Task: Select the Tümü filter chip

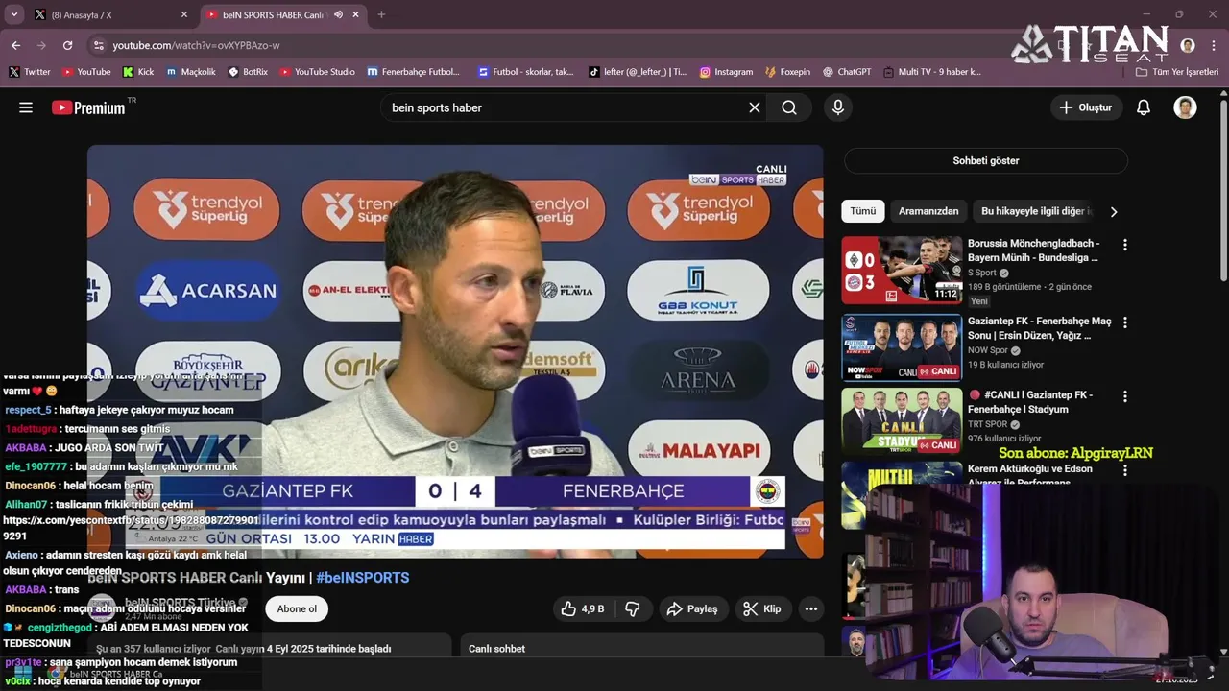Action: click(x=862, y=211)
